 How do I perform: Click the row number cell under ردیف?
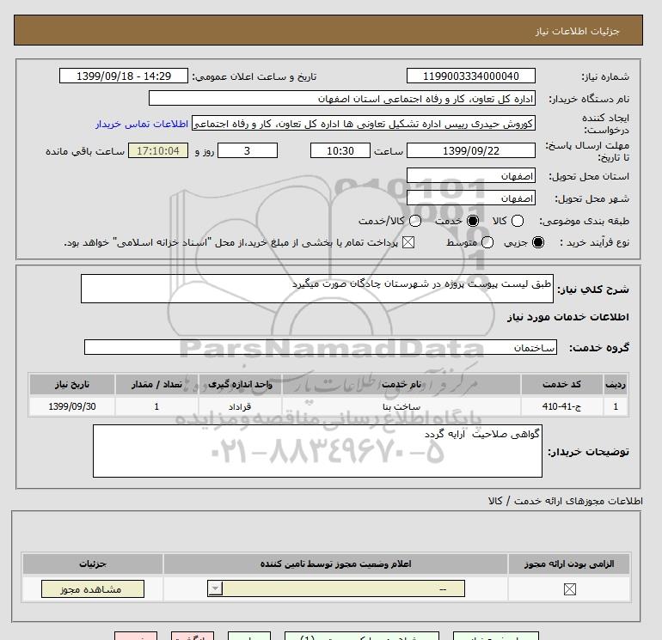[616, 406]
